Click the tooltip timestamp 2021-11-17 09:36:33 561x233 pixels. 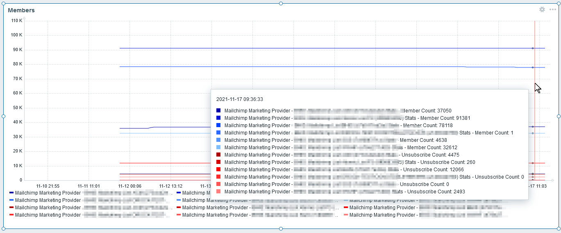click(240, 99)
